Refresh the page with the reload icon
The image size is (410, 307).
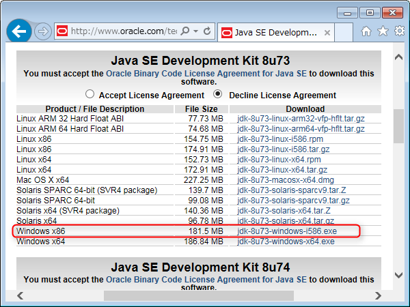pos(207,31)
